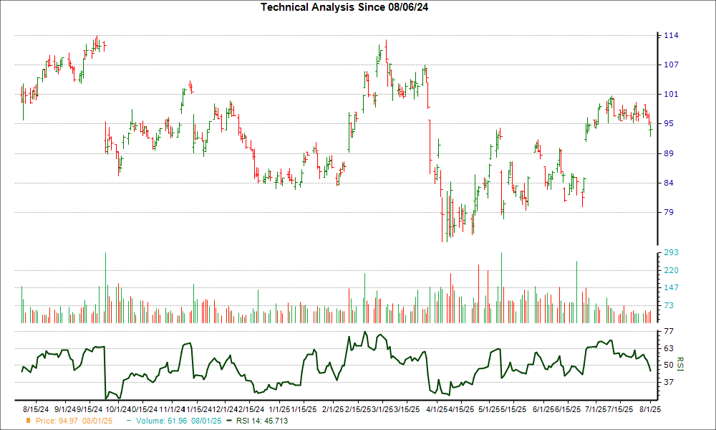Select 'Volume: 51.96 08/01/25' legend text
This screenshot has height=430, width=716.
(x=178, y=421)
